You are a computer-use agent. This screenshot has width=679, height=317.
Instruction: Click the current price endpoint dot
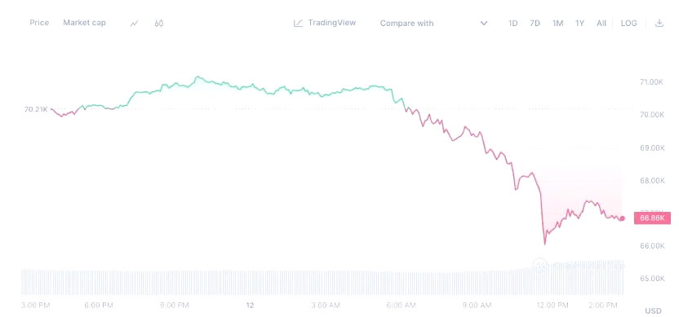click(x=622, y=218)
